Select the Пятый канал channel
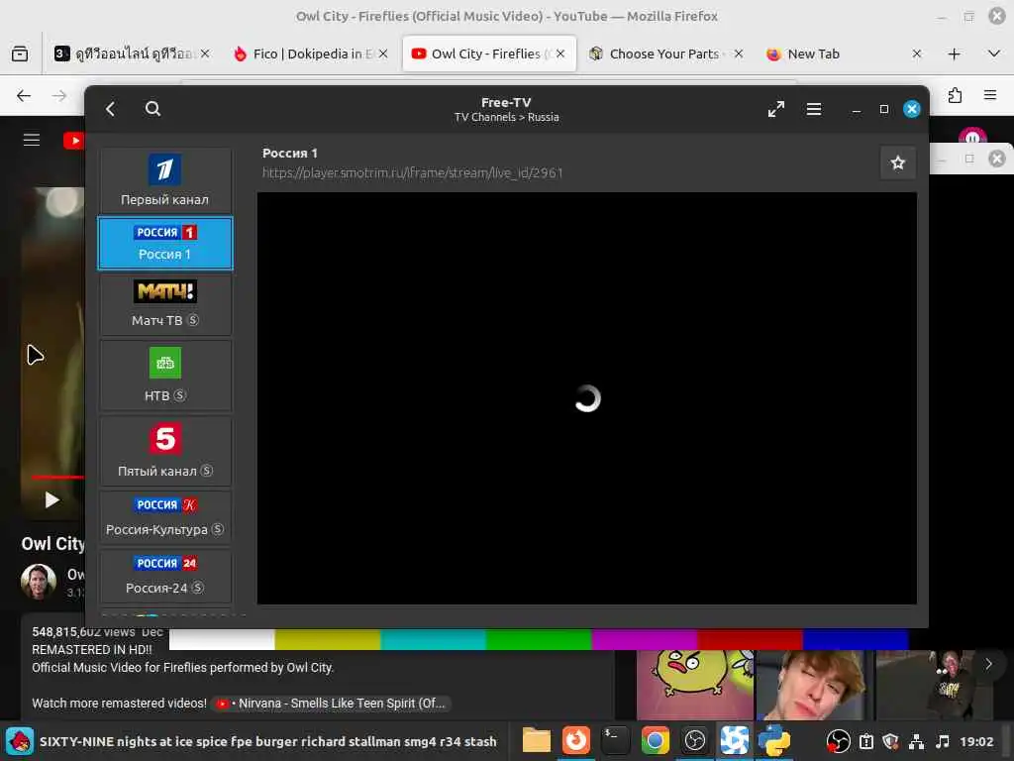Screen dimensions: 1014x761 (x=165, y=451)
